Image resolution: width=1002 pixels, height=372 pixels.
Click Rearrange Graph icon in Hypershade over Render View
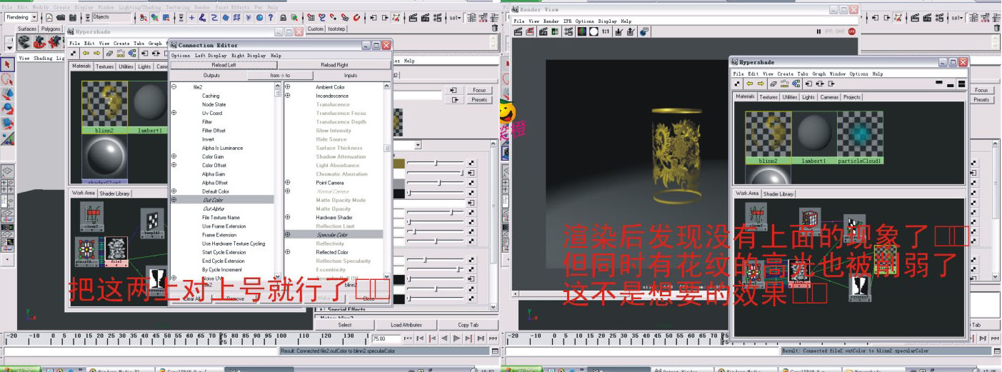coord(784,84)
